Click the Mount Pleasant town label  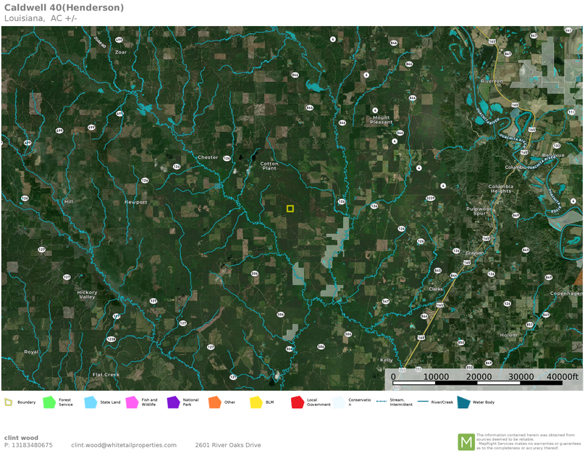(x=381, y=120)
